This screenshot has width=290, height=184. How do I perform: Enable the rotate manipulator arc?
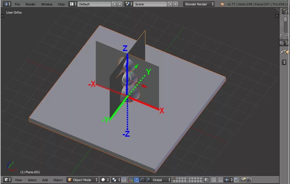(142, 180)
